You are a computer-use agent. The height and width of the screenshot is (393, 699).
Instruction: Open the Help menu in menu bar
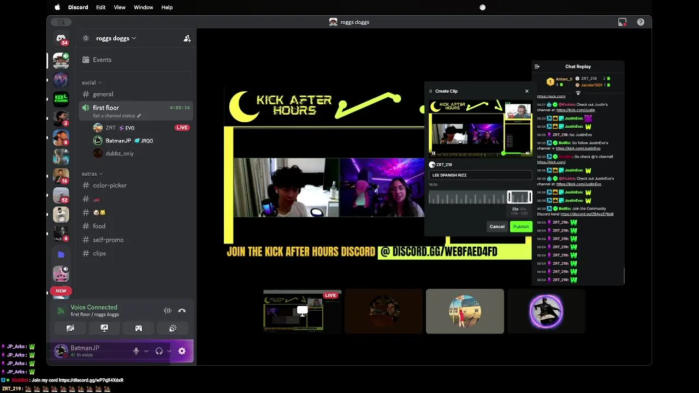[x=167, y=7]
